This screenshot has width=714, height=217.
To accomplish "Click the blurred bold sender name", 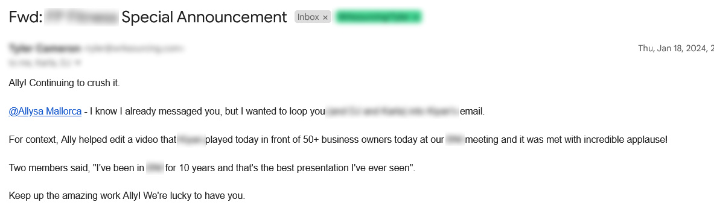I will pos(45,48).
